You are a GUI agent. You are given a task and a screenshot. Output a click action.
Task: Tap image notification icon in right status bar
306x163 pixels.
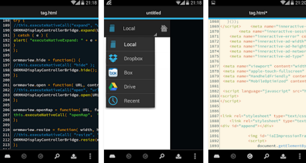tap(213, 3)
